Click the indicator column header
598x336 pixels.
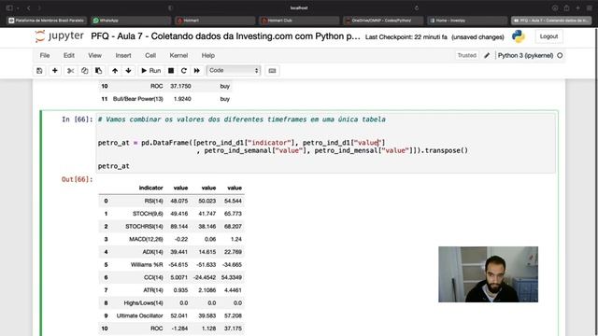click(x=150, y=188)
